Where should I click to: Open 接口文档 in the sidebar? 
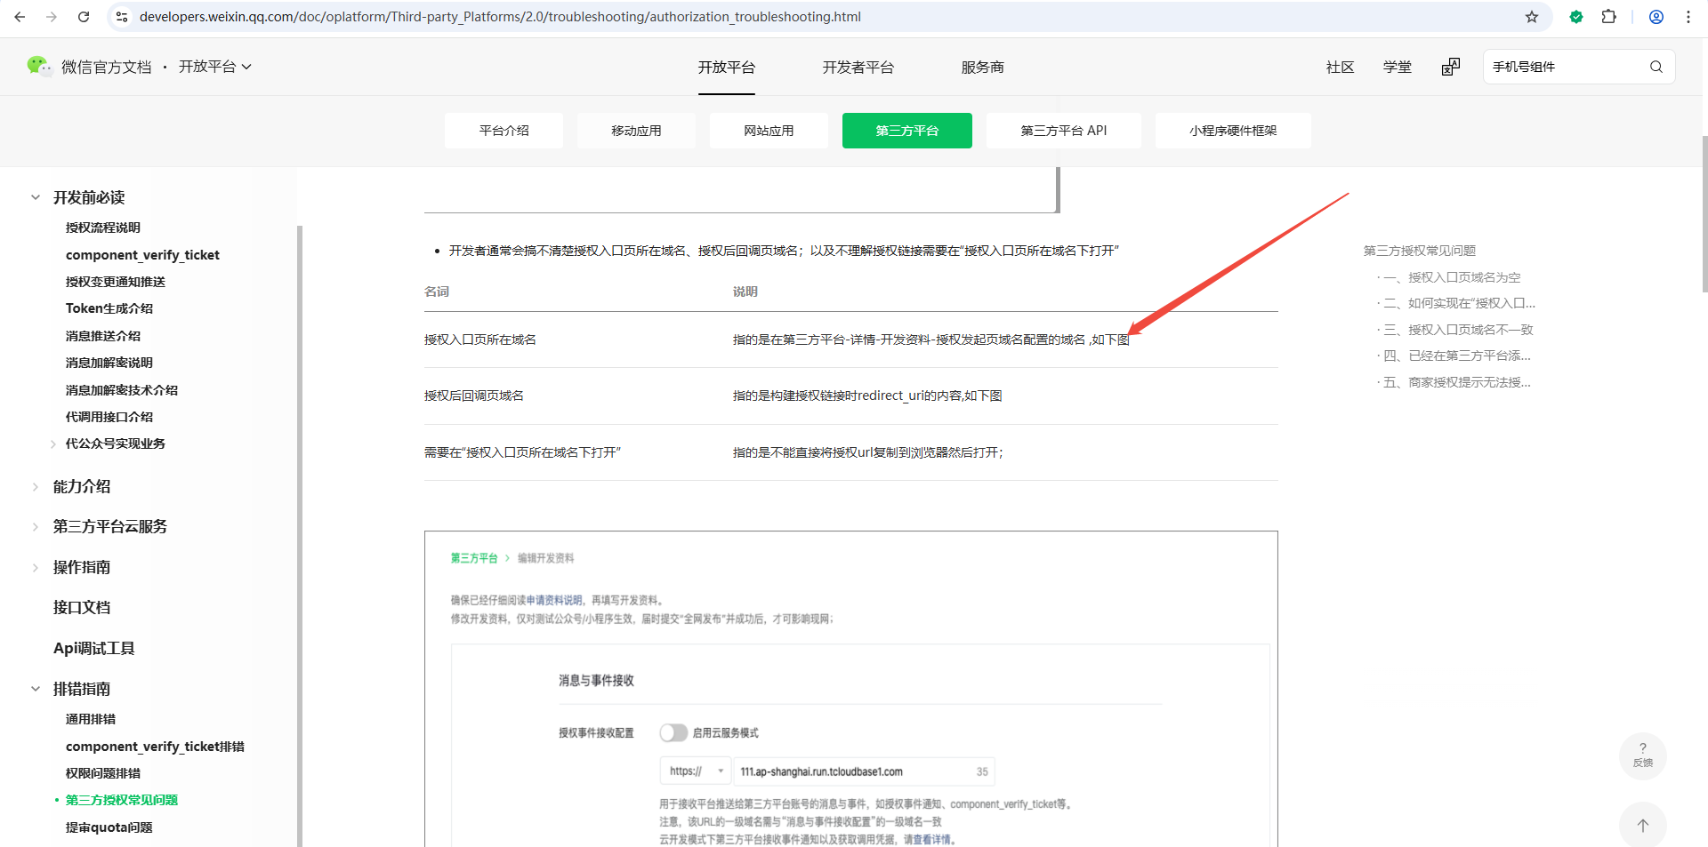tap(82, 608)
